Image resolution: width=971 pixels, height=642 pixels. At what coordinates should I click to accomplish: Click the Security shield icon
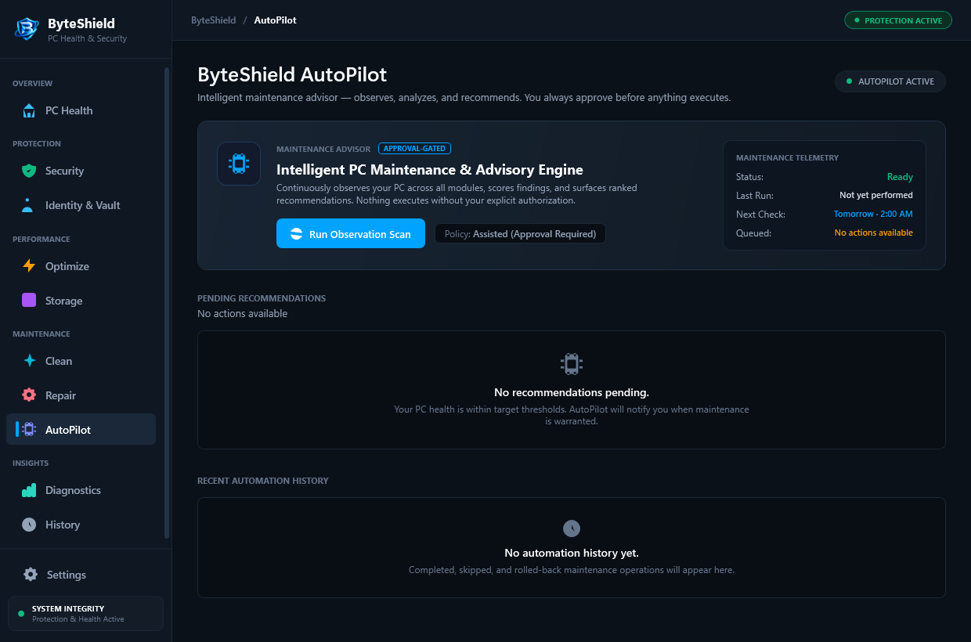(29, 171)
